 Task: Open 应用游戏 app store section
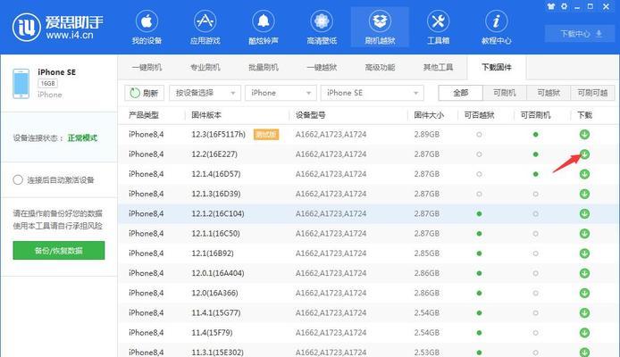(205, 28)
